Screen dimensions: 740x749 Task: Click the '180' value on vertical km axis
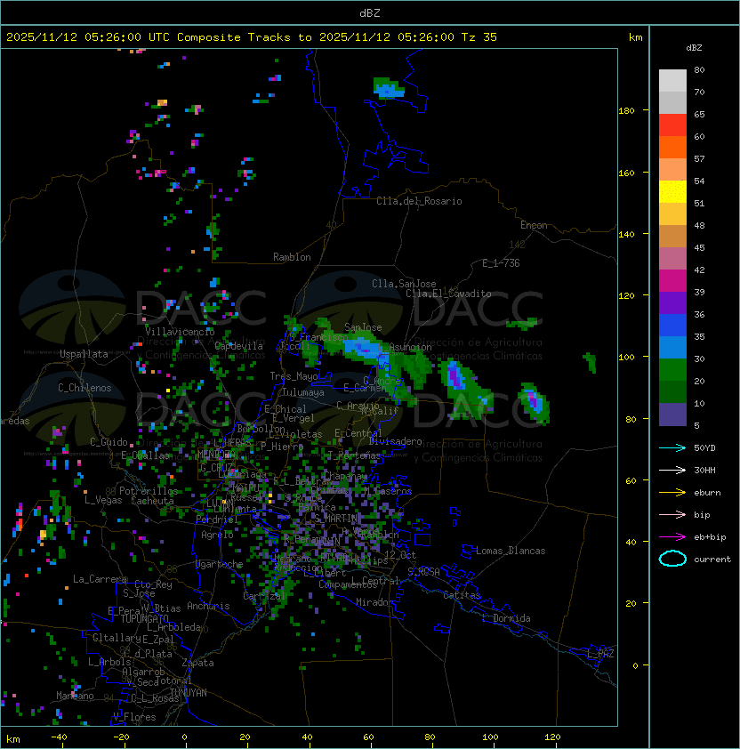pos(626,111)
